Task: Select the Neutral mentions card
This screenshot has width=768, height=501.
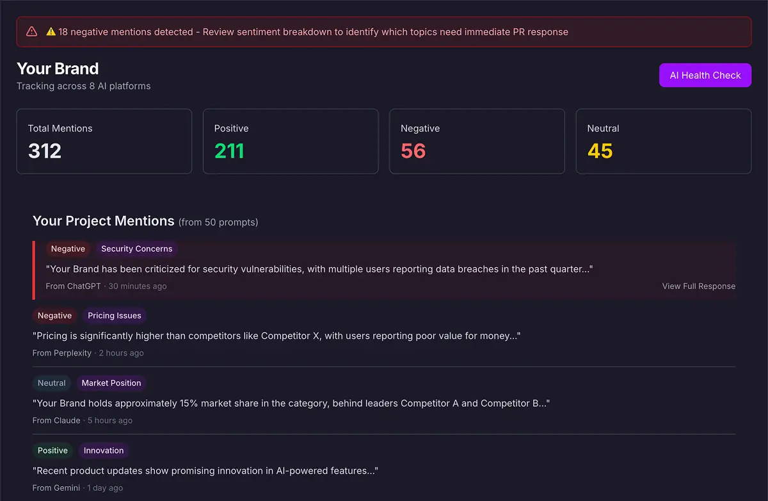Action: coord(664,141)
